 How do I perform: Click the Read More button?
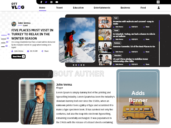click(x=19, y=56)
